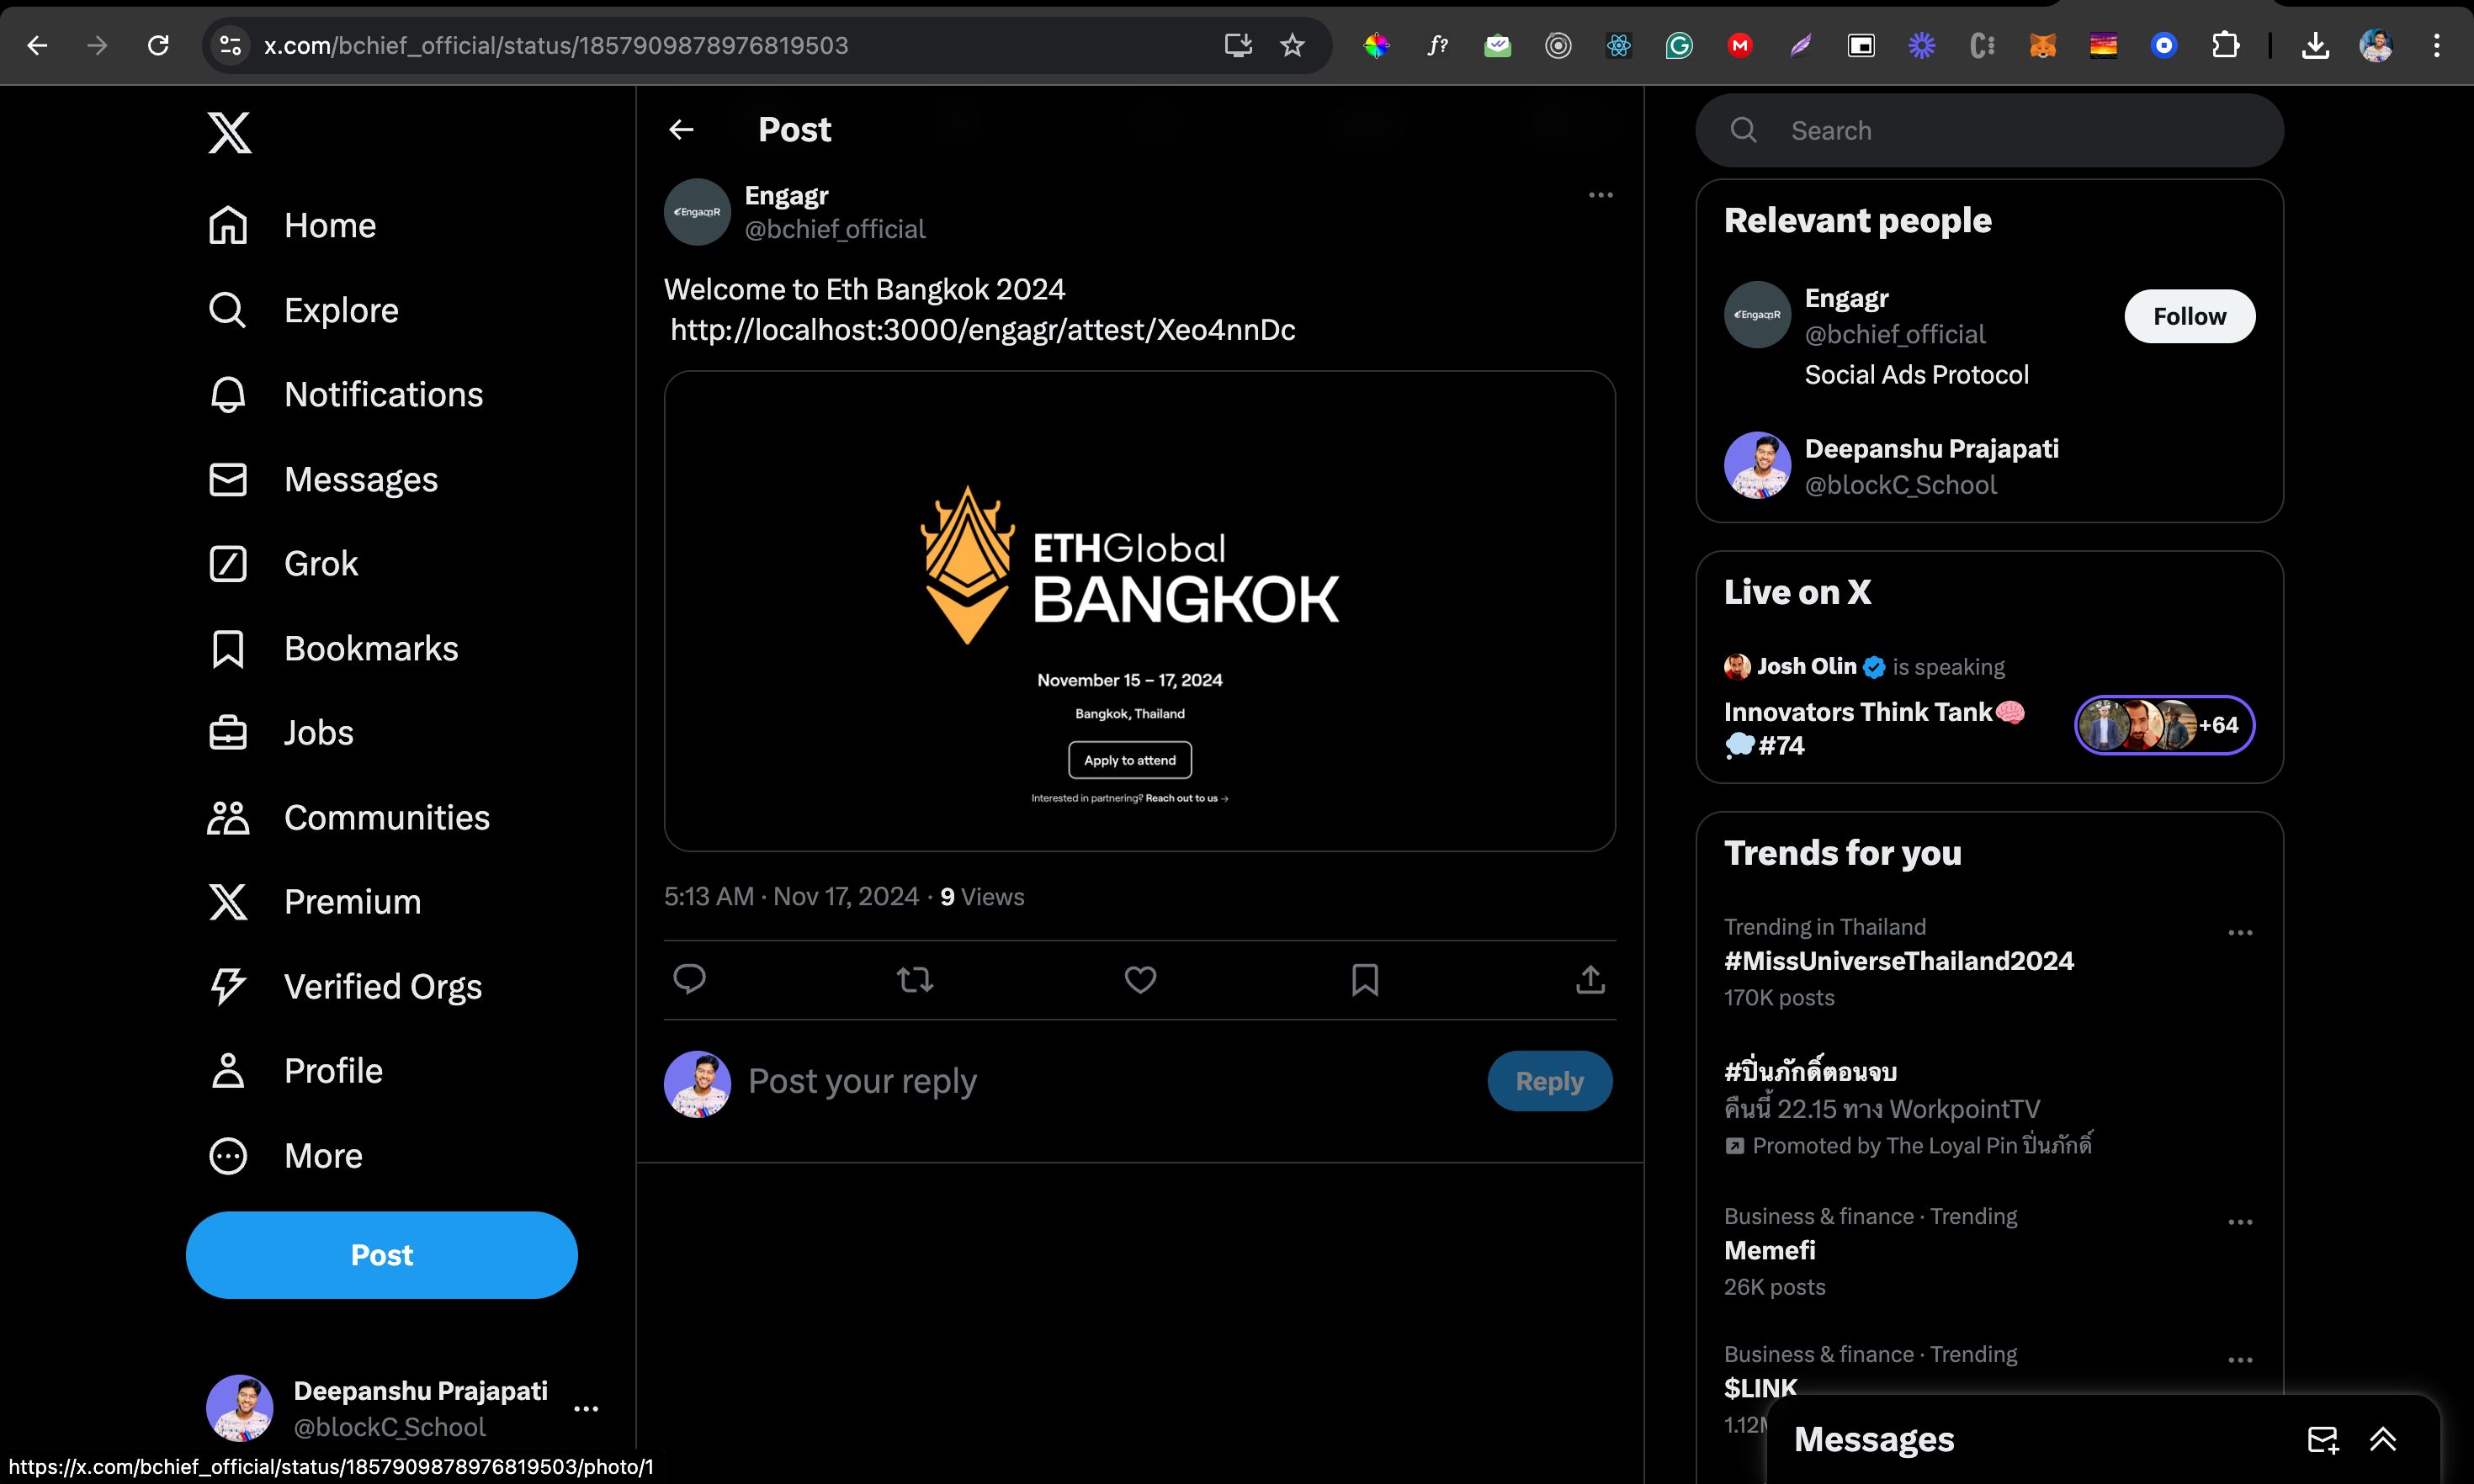Click the post timestamp 5:13 AM

click(791, 897)
